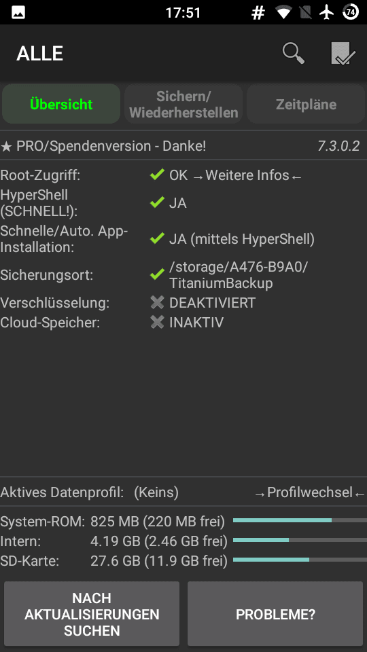
Task: Tap the batch actions checkmark icon
Action: tap(343, 54)
